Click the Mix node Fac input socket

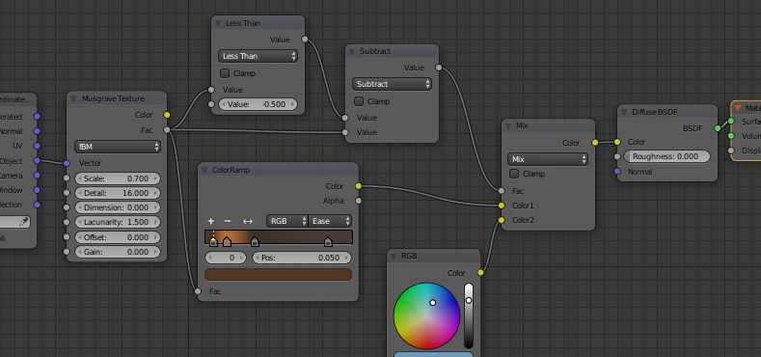[502, 191]
